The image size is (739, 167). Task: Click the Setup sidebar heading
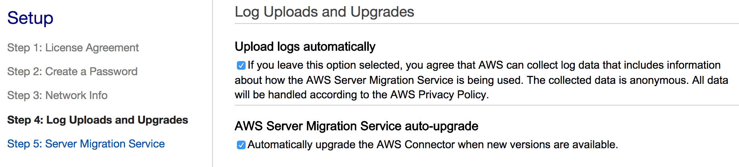30,18
